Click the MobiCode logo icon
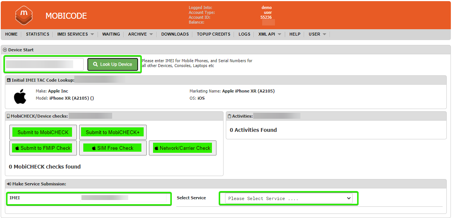 coord(24,15)
